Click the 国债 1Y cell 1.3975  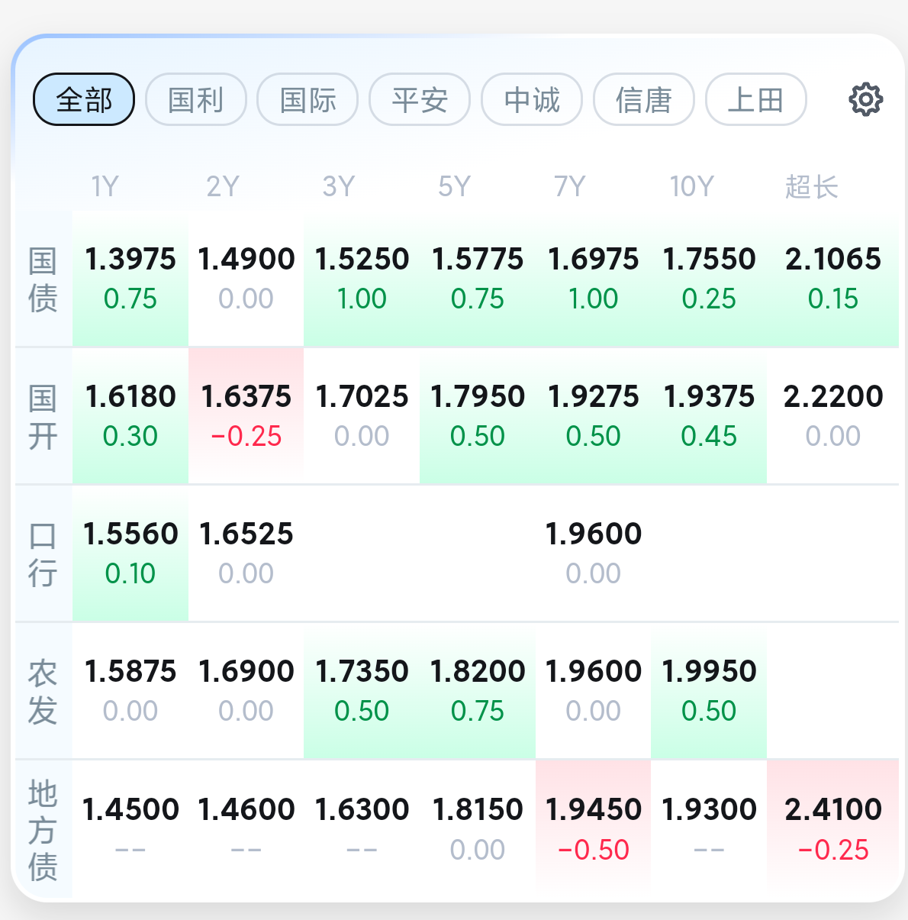tap(130, 279)
